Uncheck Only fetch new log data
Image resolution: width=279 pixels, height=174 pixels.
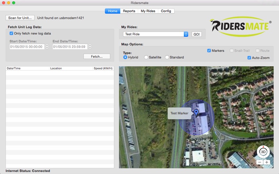click(12, 33)
